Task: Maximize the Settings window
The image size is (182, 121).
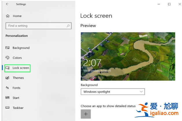Action: tap(169, 4)
